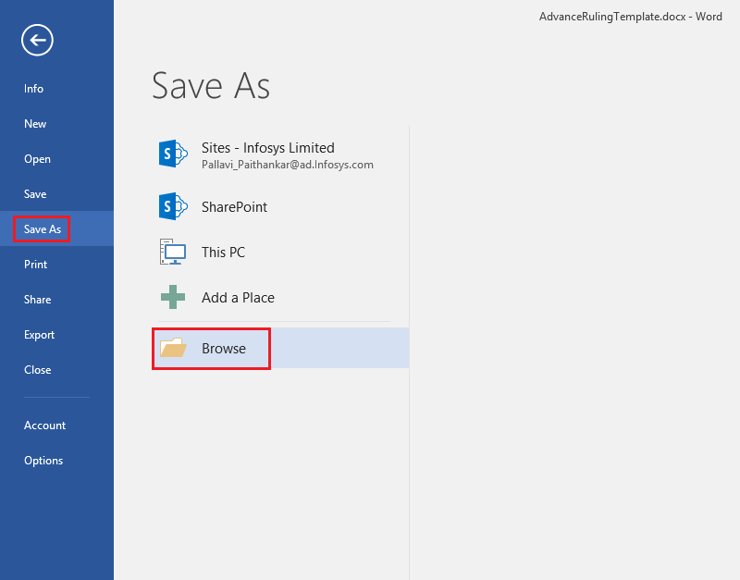The width and height of the screenshot is (740, 580).
Task: Select Export in the sidebar
Action: tap(56, 335)
